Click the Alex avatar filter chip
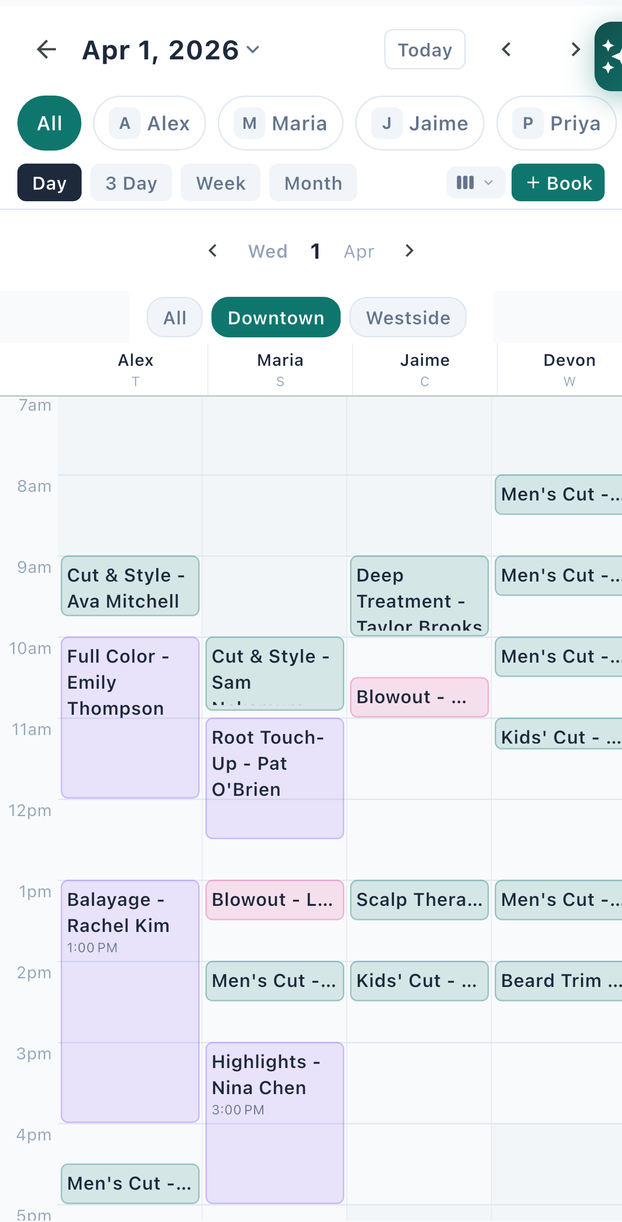622x1222 pixels. point(149,124)
